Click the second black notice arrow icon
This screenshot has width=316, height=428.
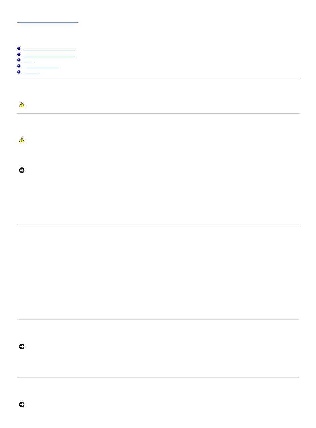click(x=22, y=347)
